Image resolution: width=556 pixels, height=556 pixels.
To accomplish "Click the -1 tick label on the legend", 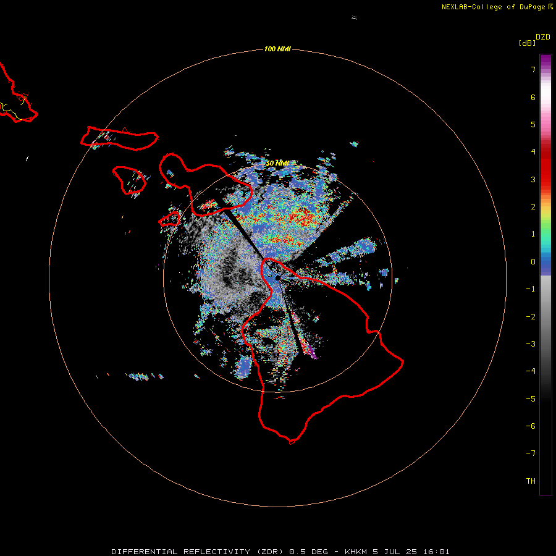I will point(531,289).
